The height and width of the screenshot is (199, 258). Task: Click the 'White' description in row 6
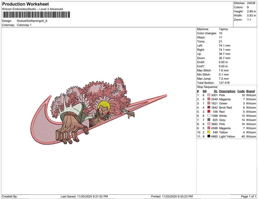pyautogui.click(x=223, y=116)
